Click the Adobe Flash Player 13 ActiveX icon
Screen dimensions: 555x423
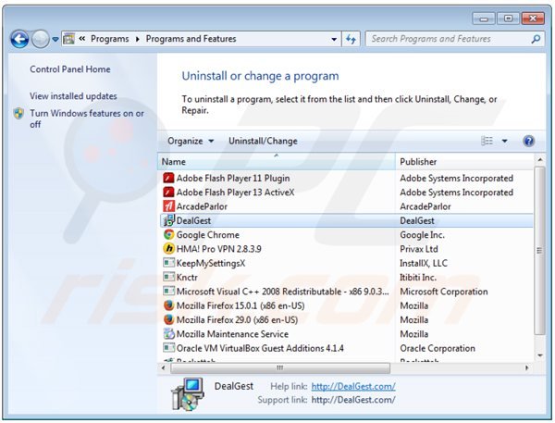coord(169,193)
